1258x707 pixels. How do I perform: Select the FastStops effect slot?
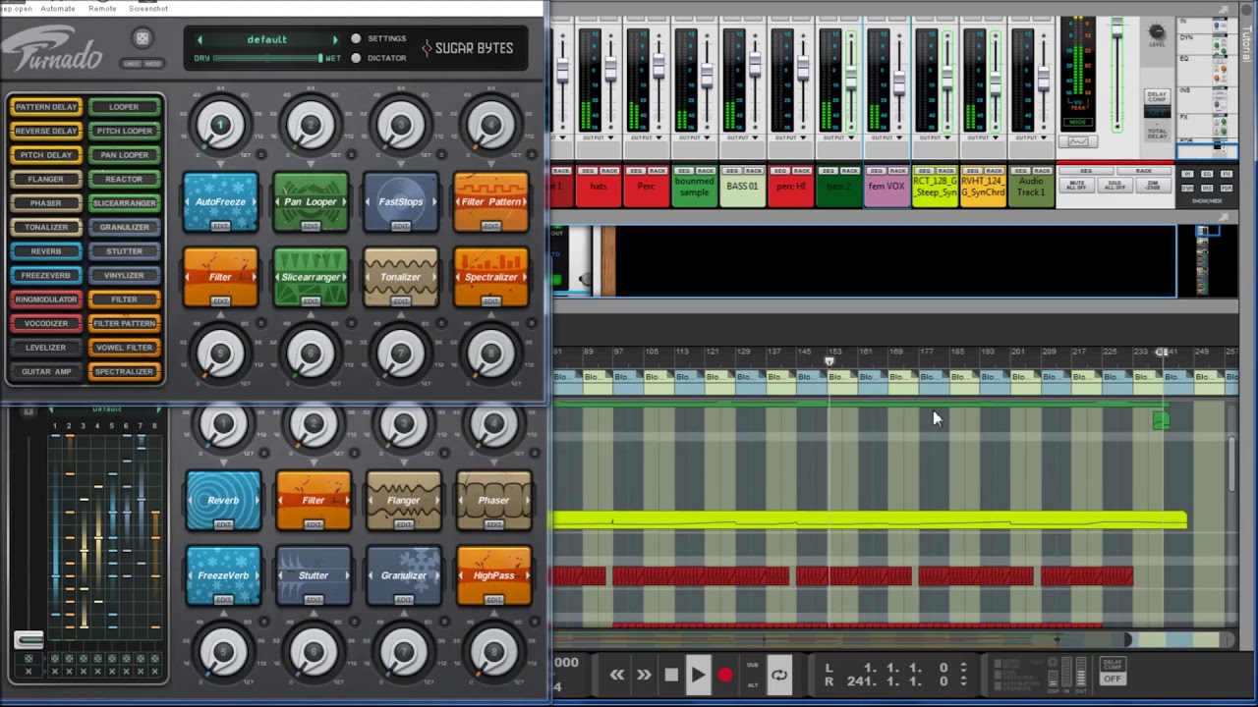401,201
